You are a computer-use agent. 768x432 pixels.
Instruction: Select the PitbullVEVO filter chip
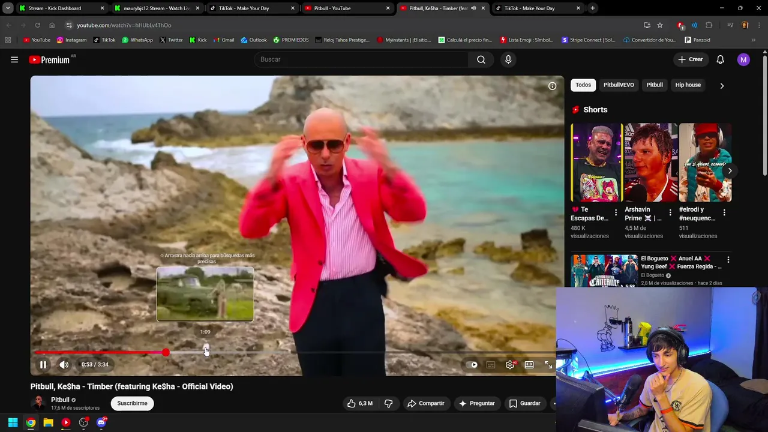pyautogui.click(x=619, y=85)
